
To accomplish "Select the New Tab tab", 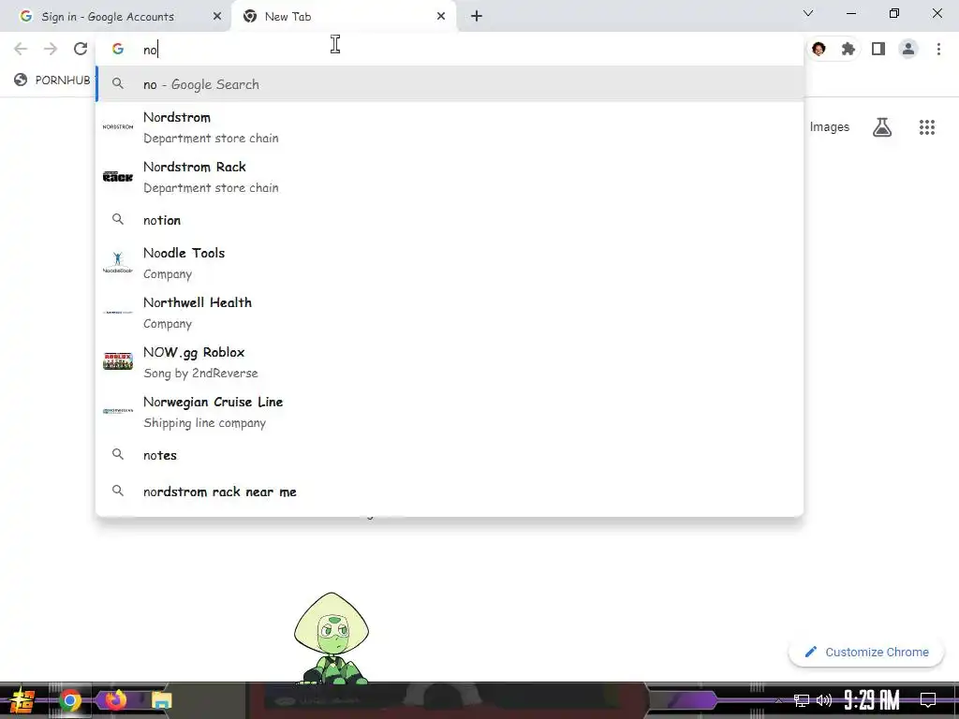I will point(345,17).
